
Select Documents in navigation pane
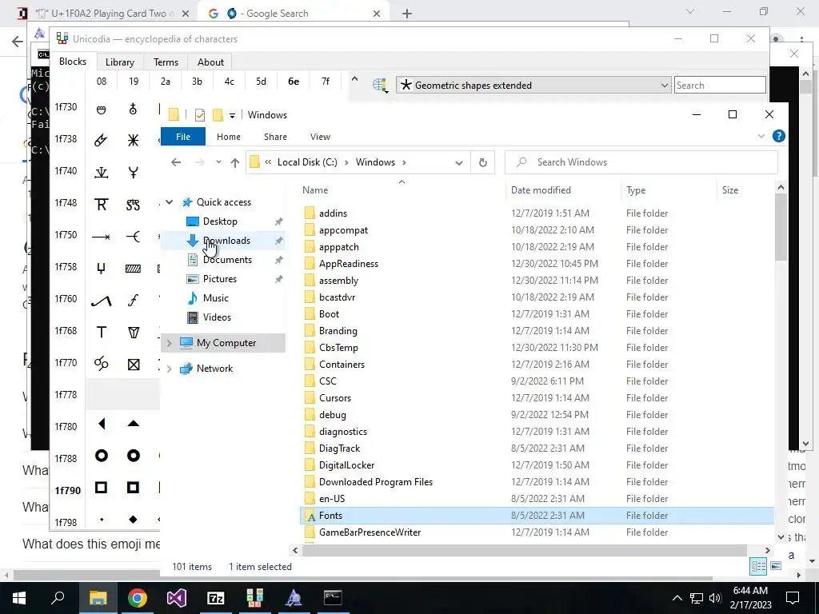(x=222, y=260)
